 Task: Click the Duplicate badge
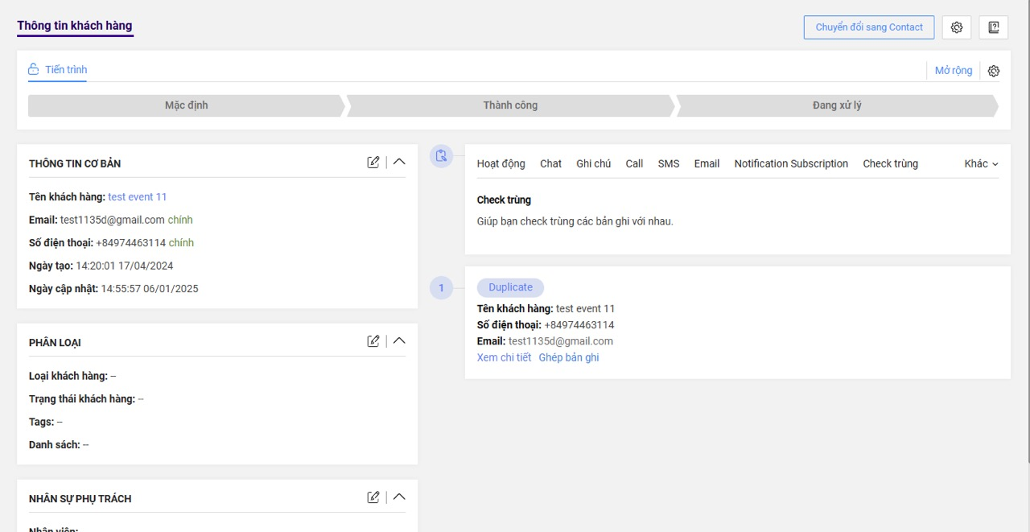pyautogui.click(x=510, y=287)
